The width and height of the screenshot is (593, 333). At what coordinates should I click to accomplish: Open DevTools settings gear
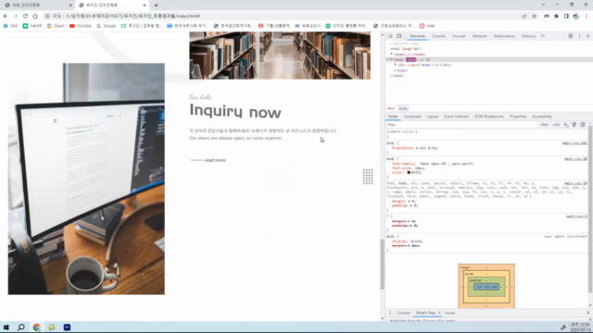tap(571, 36)
